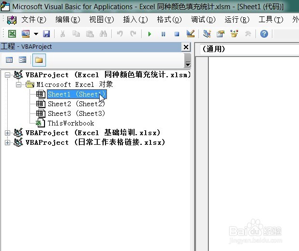Click the View Code icon in project panel
This screenshot has width=299, height=251.
[9, 60]
